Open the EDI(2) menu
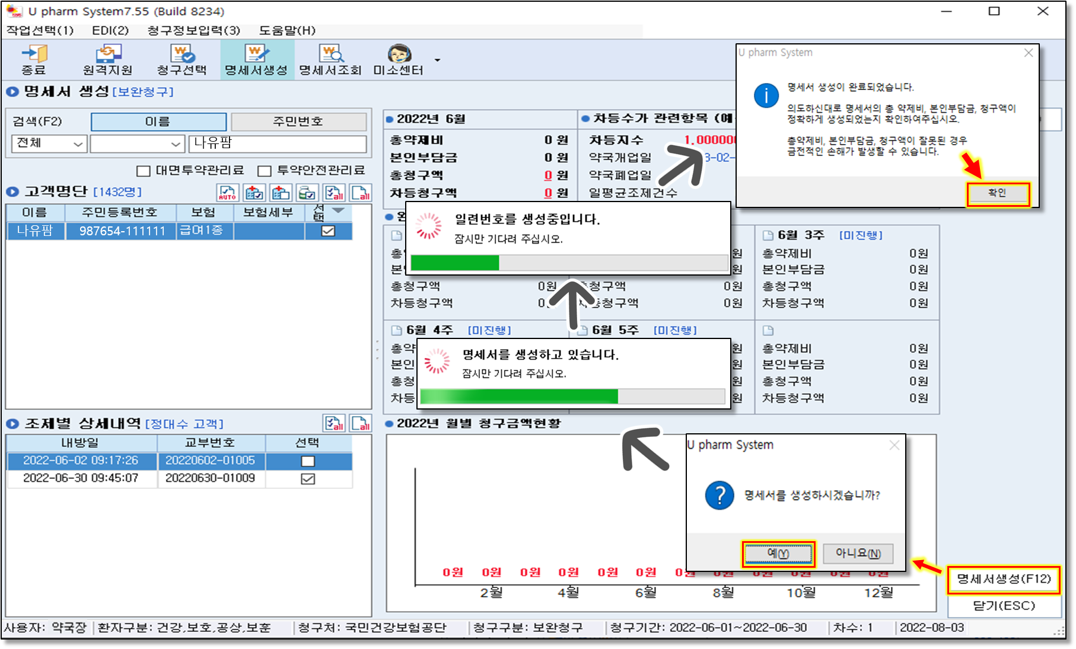The height and width of the screenshot is (649, 1076). (110, 30)
